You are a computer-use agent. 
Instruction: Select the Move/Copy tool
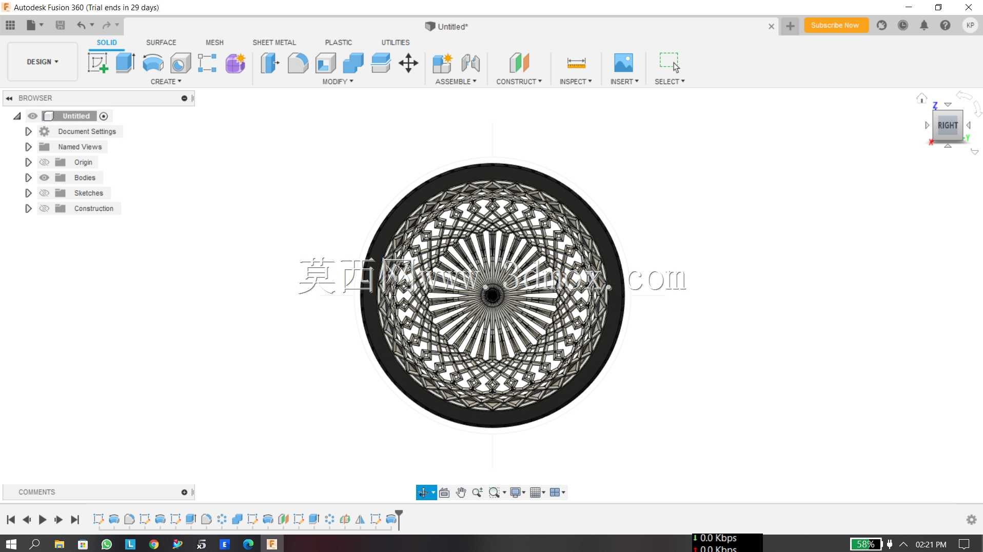tap(408, 63)
